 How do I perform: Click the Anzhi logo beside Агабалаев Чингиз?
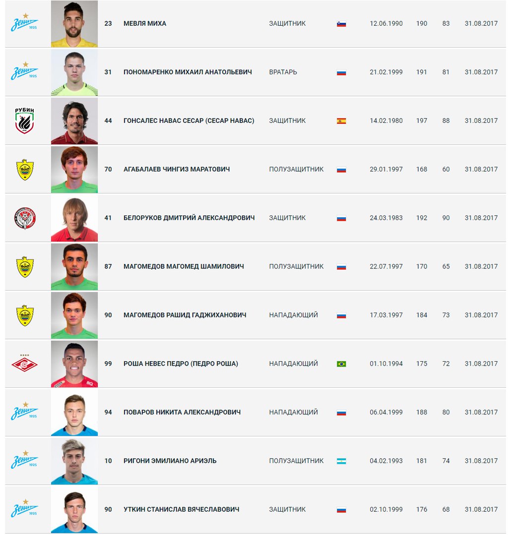25,169
